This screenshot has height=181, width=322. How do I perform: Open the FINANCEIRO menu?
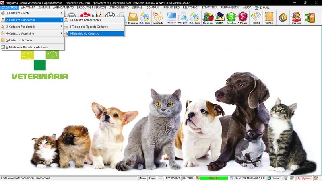[x=171, y=8]
